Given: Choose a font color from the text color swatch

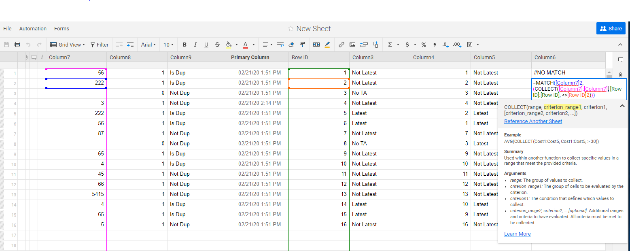Looking at the screenshot, I should click(x=245, y=45).
